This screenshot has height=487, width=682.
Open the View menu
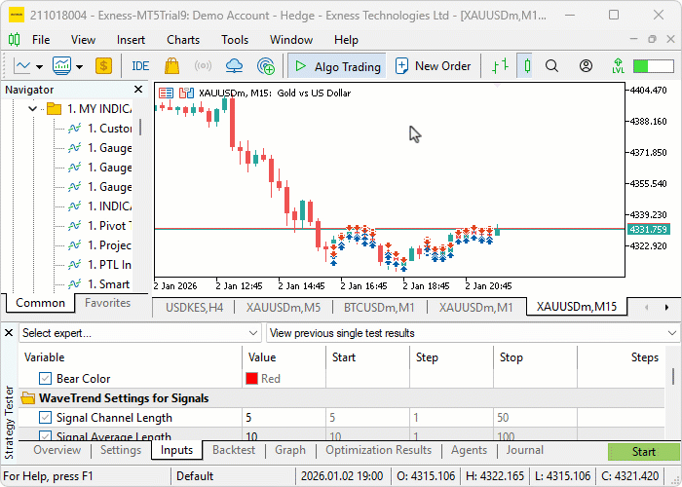pyautogui.click(x=83, y=40)
